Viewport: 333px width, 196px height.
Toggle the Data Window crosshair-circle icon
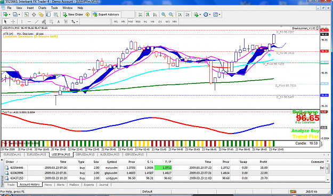click(34, 14)
